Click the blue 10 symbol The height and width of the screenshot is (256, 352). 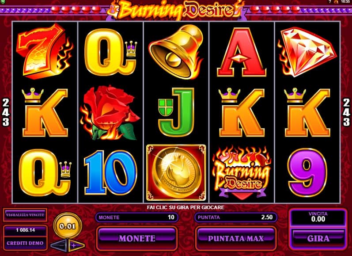point(110,172)
